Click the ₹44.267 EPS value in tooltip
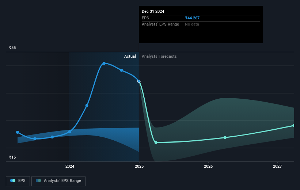300x190 pixels. [x=192, y=18]
